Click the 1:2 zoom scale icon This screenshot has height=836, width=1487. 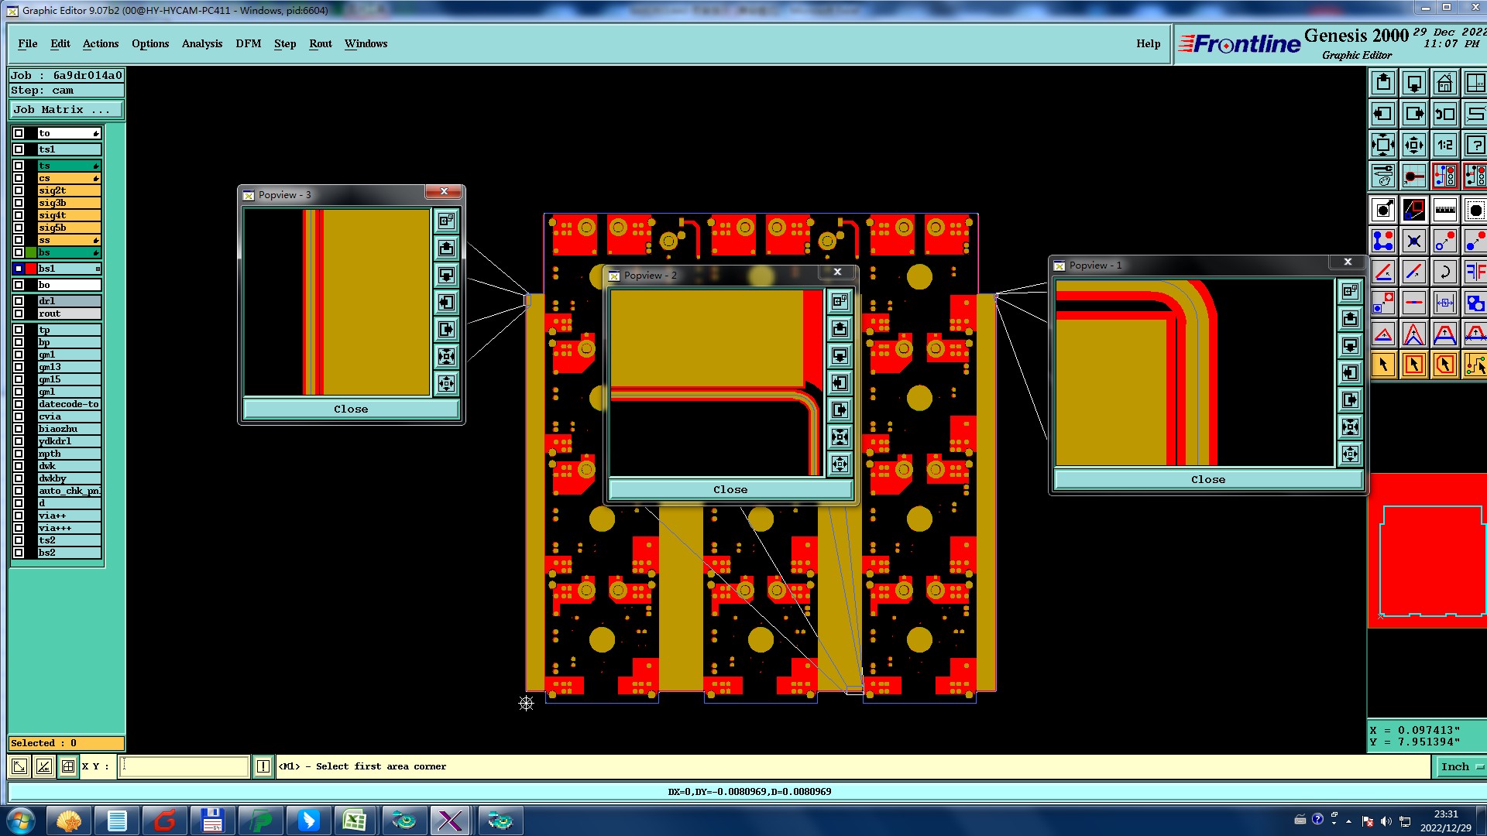click(1444, 145)
